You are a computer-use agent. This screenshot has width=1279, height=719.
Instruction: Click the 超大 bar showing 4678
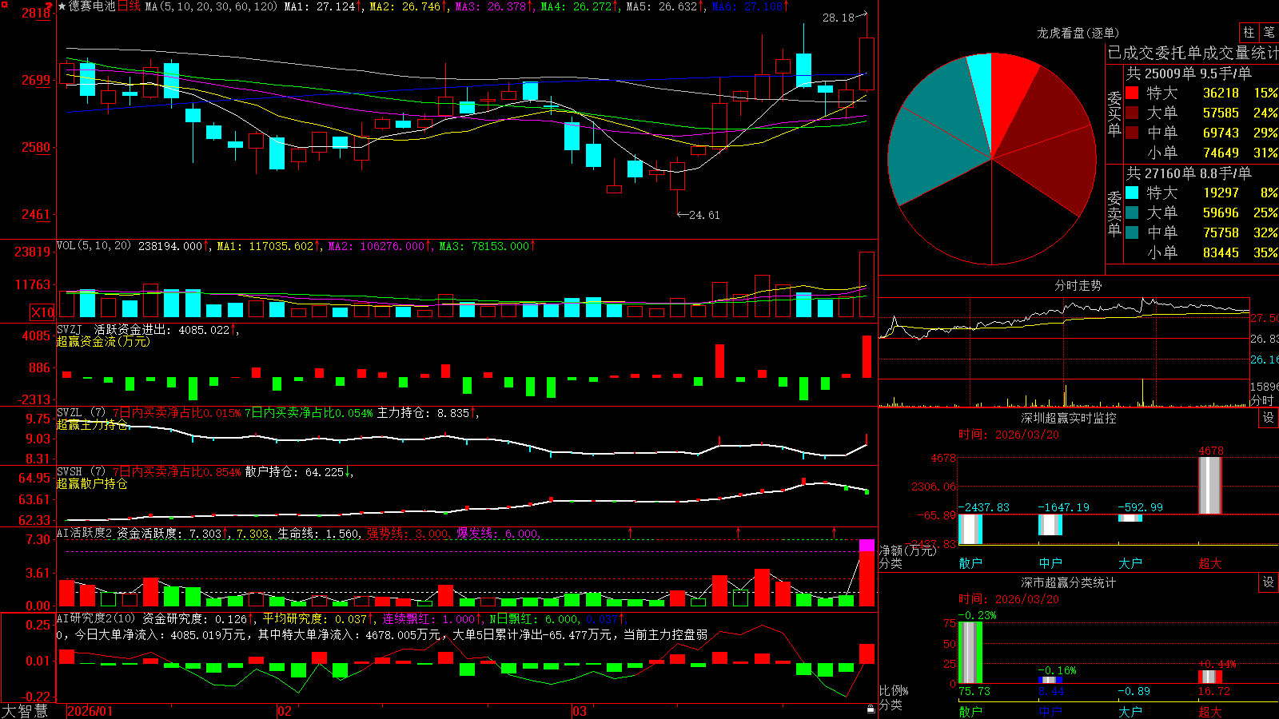(1210, 485)
